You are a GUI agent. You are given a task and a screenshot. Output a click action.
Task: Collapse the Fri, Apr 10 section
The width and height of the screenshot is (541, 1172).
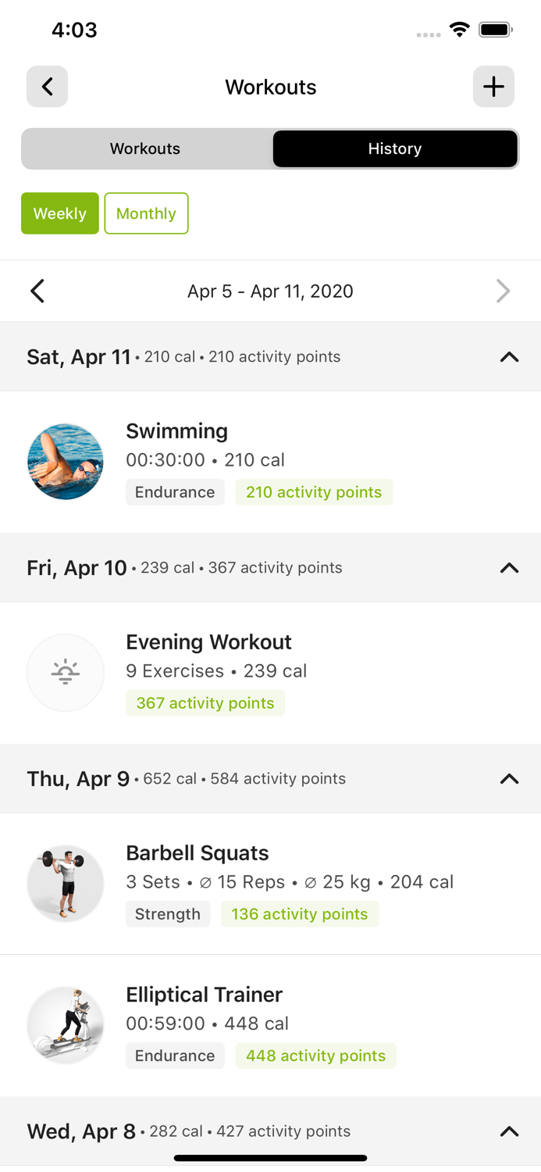(509, 568)
